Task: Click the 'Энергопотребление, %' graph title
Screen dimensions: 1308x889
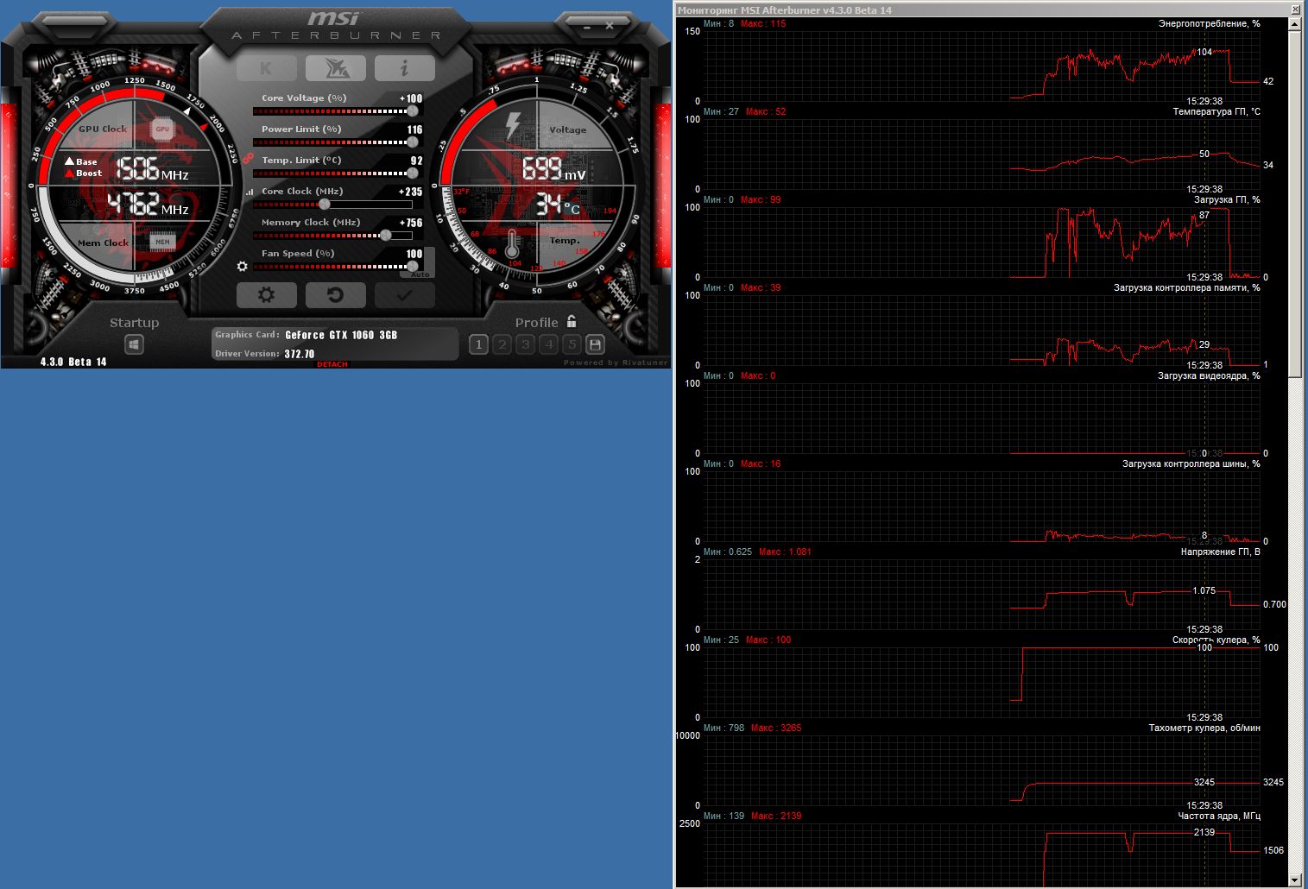Action: click(x=1209, y=23)
